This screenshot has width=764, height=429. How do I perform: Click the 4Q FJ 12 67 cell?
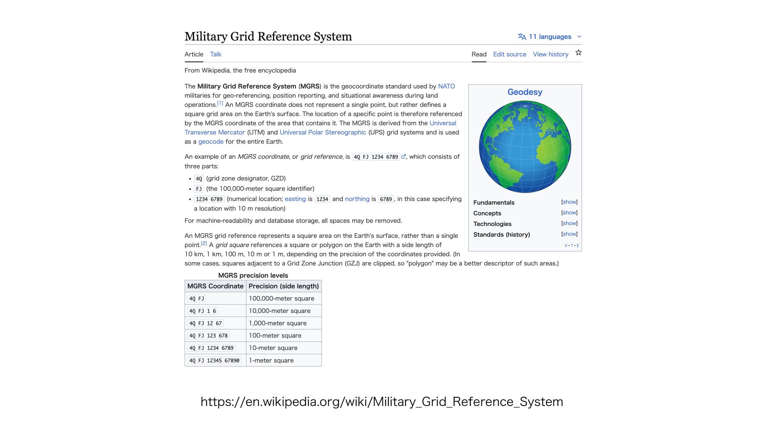(215, 323)
